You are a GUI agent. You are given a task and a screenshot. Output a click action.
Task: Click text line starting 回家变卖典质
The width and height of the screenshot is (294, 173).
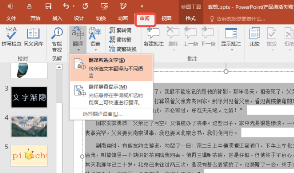195,123
